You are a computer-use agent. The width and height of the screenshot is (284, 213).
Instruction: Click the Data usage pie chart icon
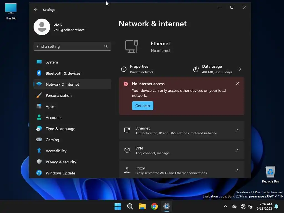point(196,69)
